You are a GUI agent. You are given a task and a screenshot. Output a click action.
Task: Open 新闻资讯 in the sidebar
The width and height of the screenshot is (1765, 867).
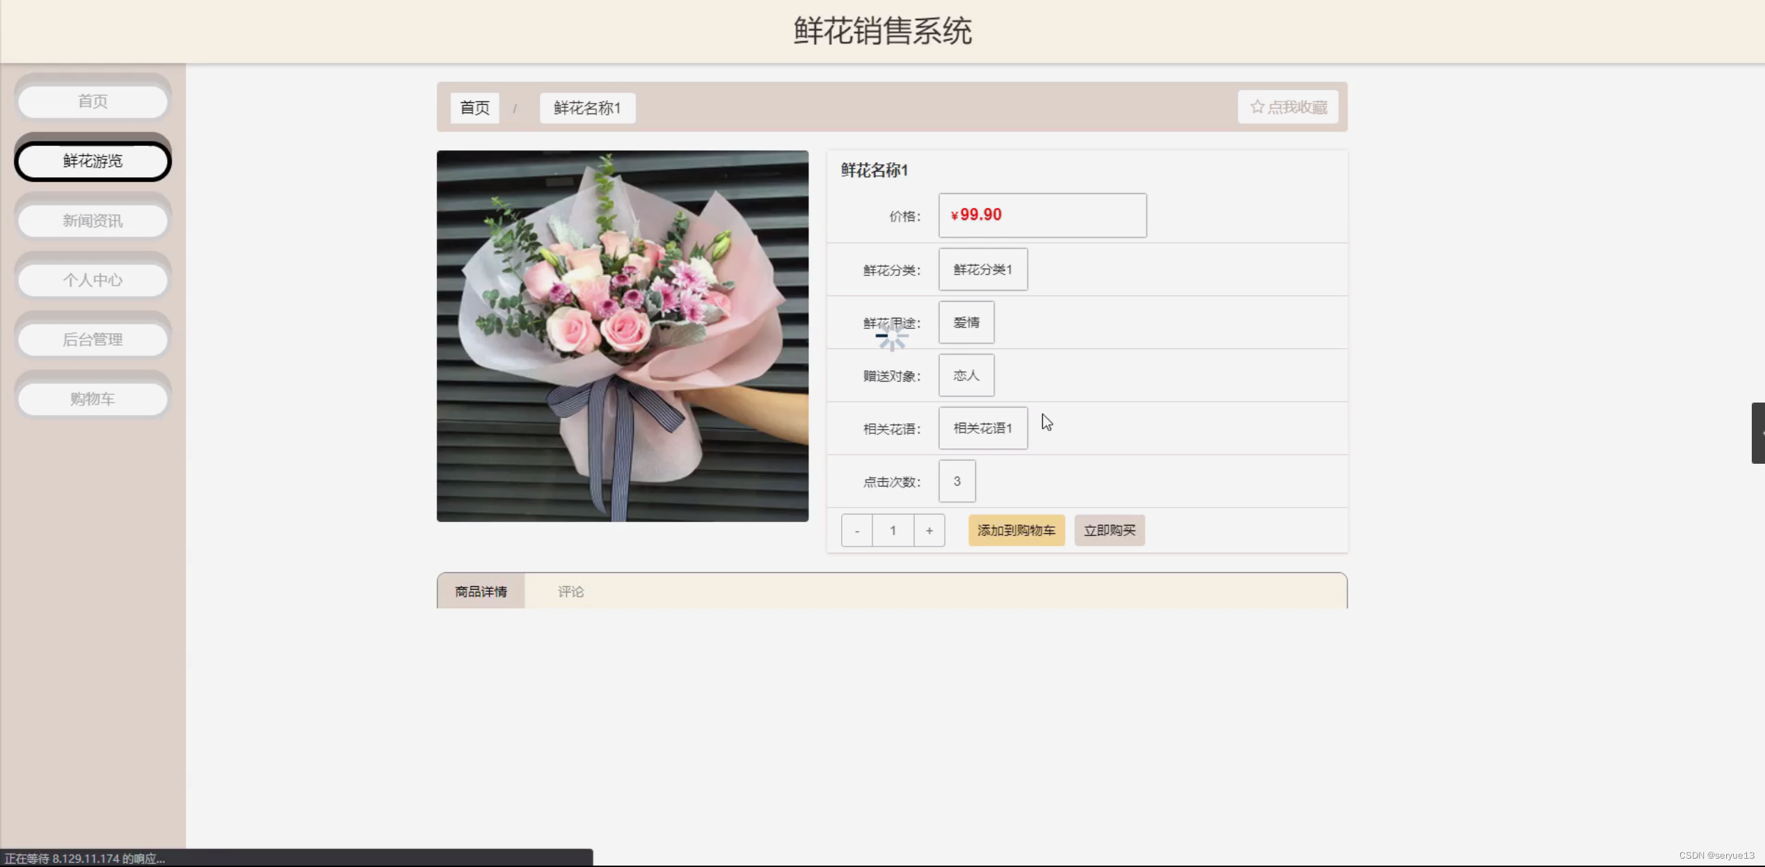93,221
